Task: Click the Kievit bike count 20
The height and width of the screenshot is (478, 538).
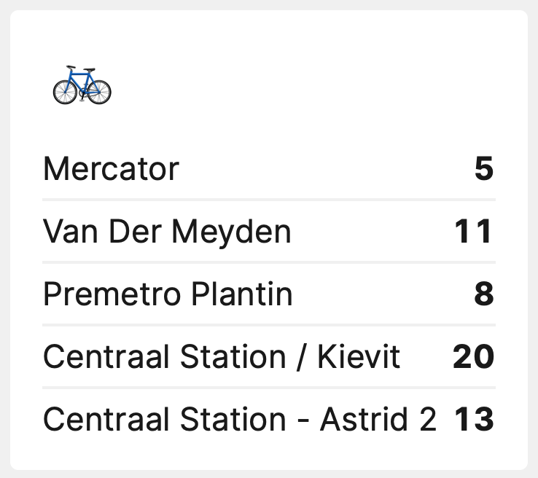Action: (x=473, y=358)
